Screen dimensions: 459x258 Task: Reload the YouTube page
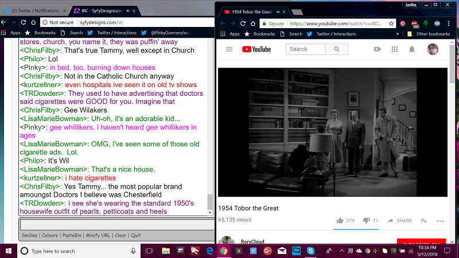[x=243, y=24]
